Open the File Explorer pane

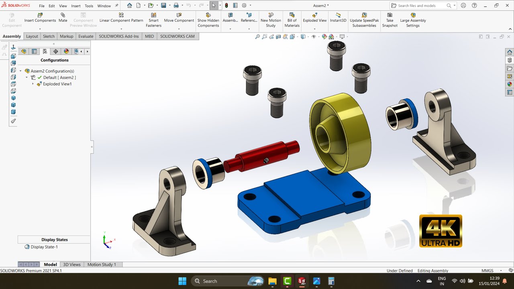point(510,68)
